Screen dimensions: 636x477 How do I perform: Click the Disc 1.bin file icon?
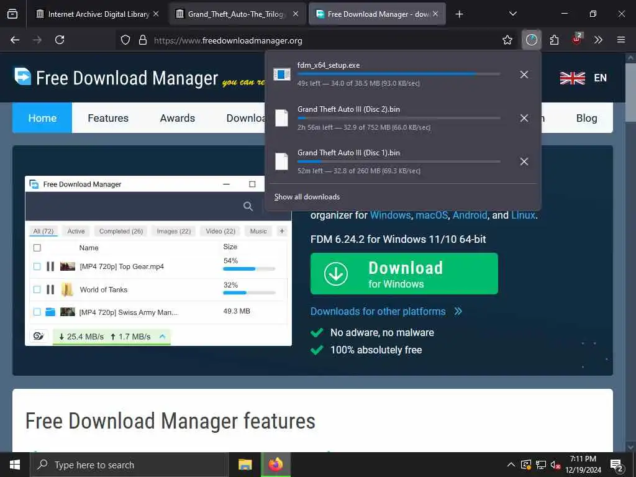click(x=281, y=161)
